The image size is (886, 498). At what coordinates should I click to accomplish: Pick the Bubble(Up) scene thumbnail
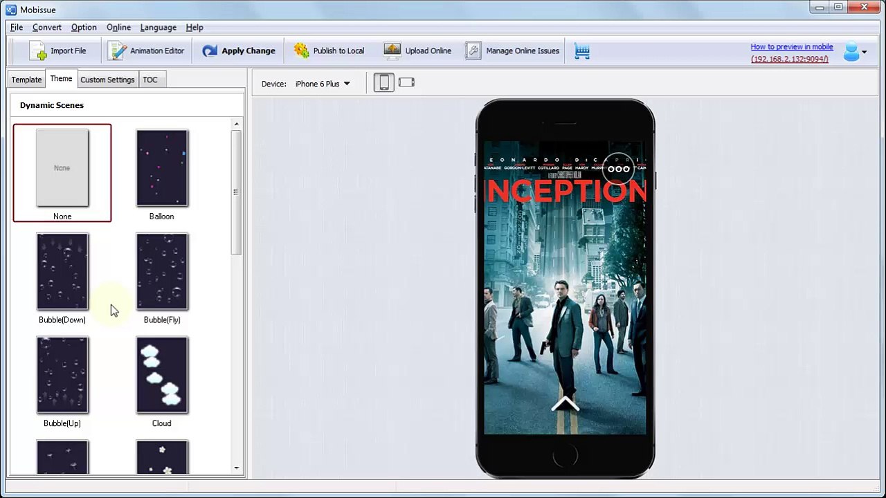pos(62,375)
